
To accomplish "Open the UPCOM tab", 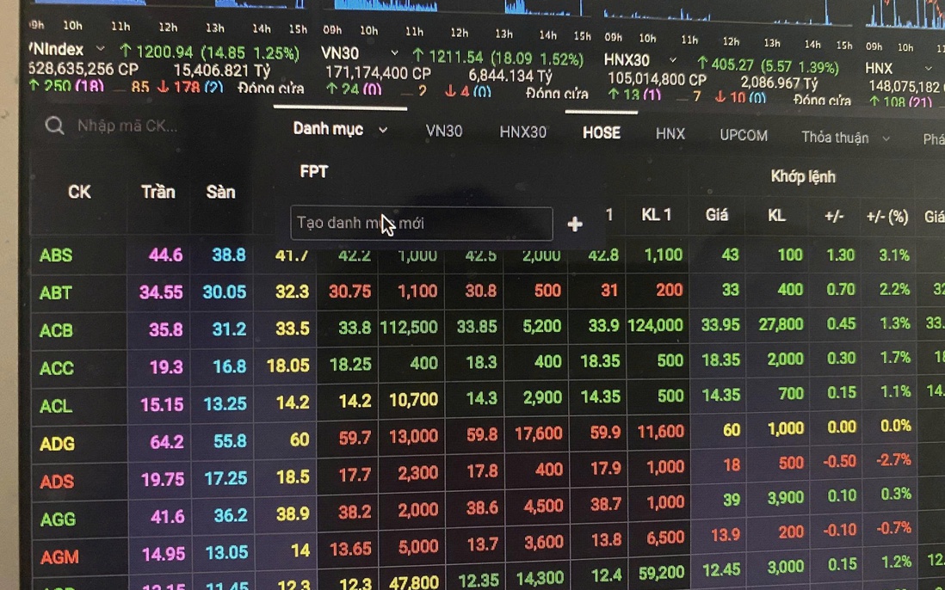I will click(744, 135).
